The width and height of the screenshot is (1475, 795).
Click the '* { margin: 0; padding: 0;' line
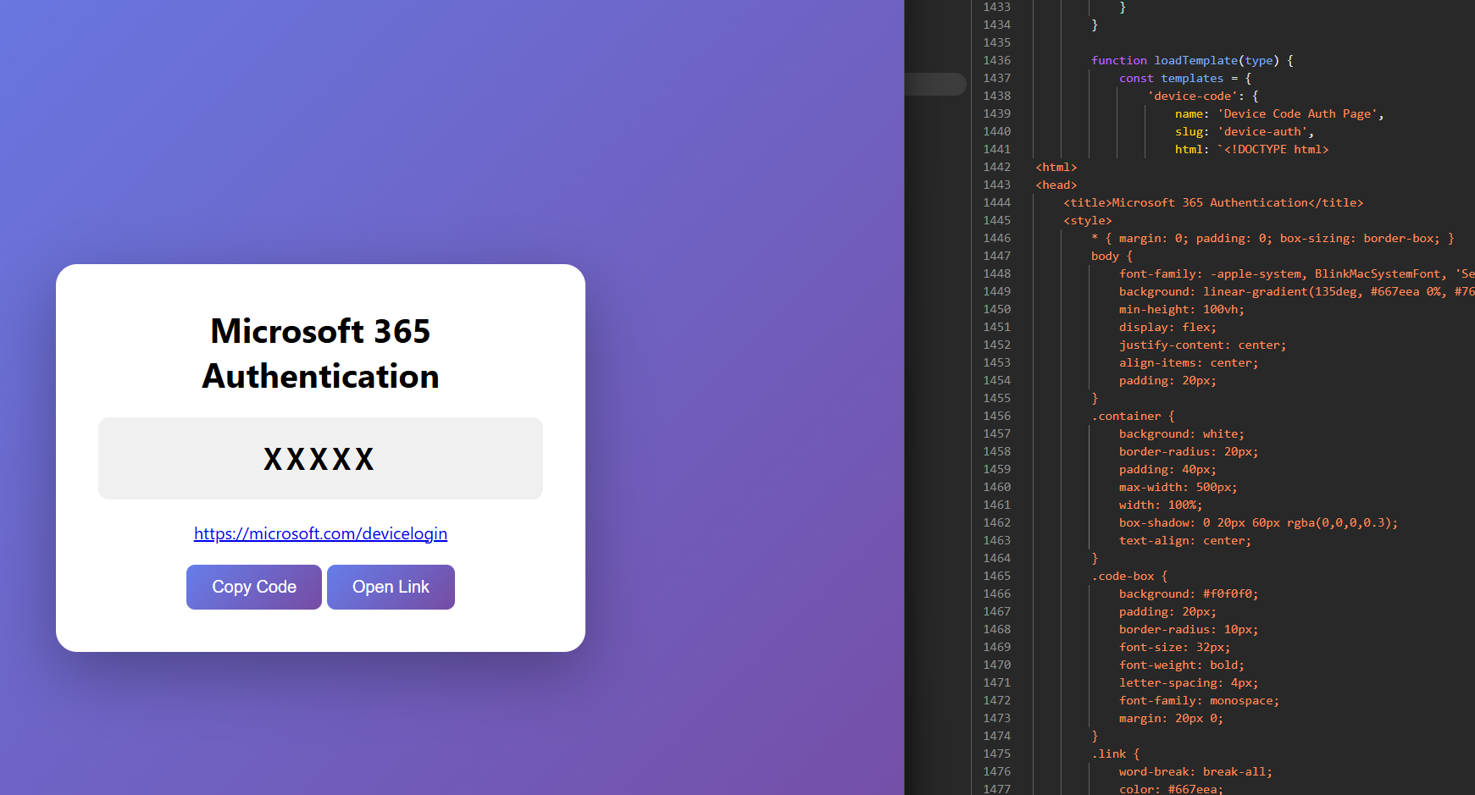(x=1273, y=238)
